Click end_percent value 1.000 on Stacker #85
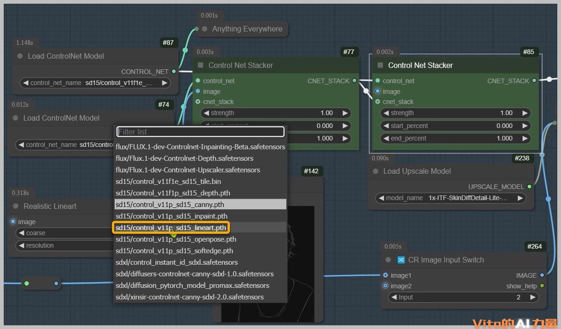Screen dimensions: 561x329 click(505, 138)
